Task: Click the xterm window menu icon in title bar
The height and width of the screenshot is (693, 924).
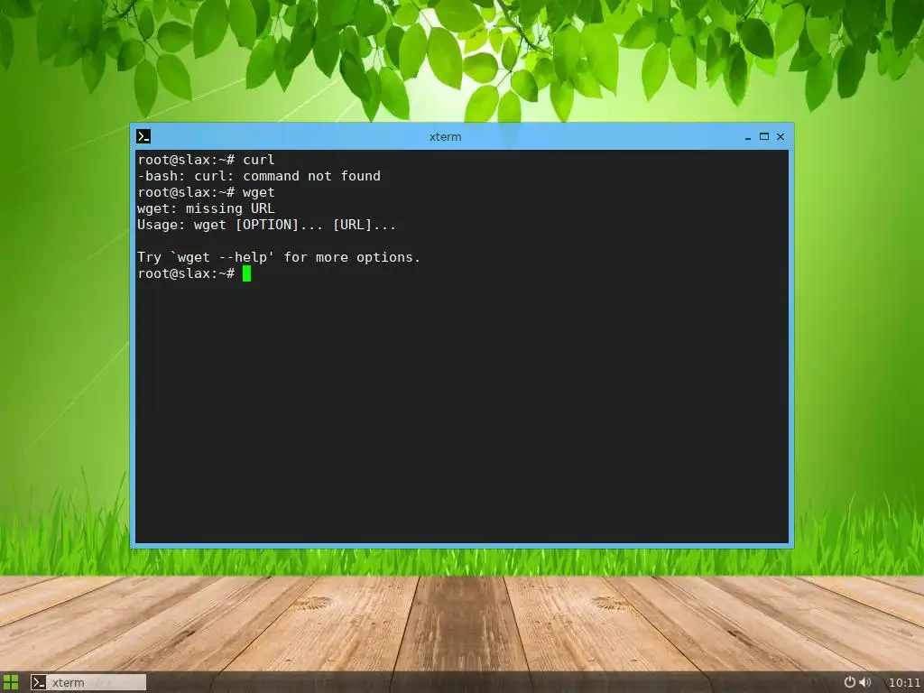Action: 143,137
